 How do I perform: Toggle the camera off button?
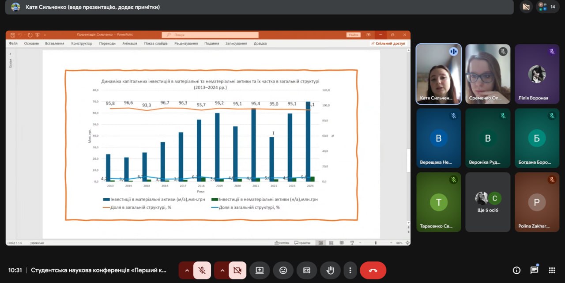pos(237,270)
